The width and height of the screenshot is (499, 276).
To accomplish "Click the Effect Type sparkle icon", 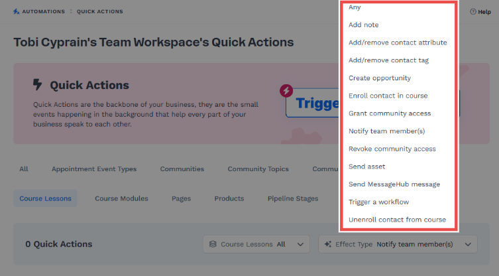I will click(x=328, y=244).
